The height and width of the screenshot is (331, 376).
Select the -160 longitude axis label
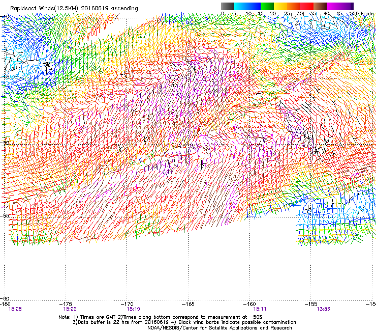click(x=249, y=304)
